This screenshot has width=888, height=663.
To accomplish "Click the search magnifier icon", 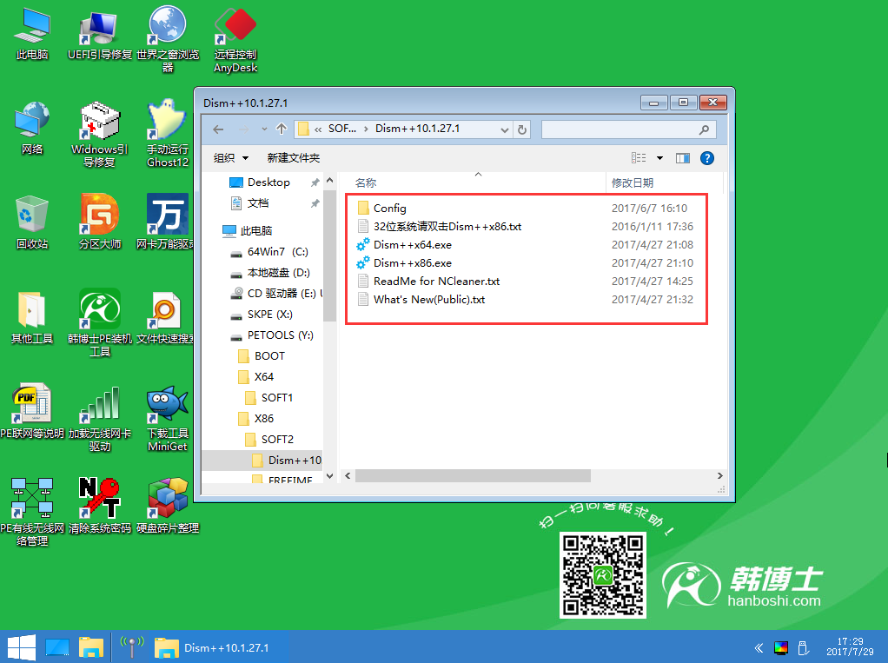I will [704, 129].
